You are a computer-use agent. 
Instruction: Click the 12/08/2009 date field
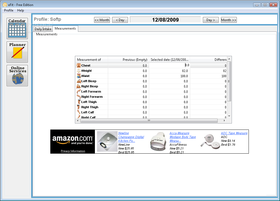point(165,20)
